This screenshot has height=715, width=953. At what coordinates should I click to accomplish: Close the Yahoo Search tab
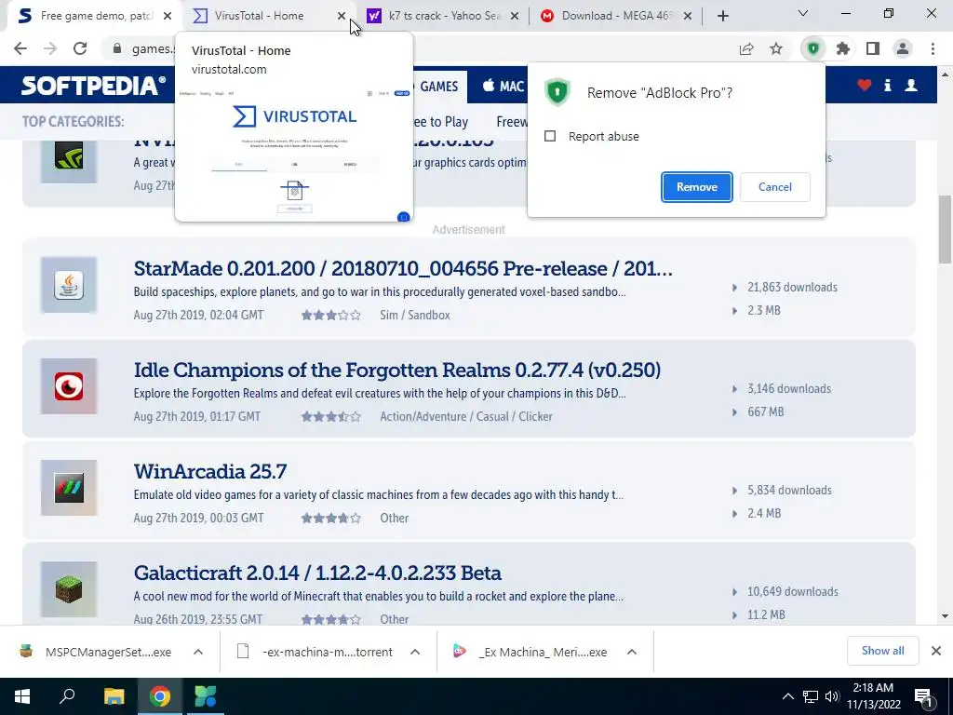click(515, 16)
